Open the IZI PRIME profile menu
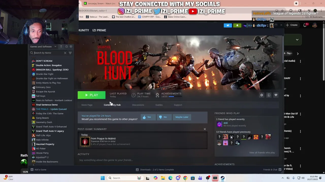Viewport: 325px width, 182px height. point(99,30)
